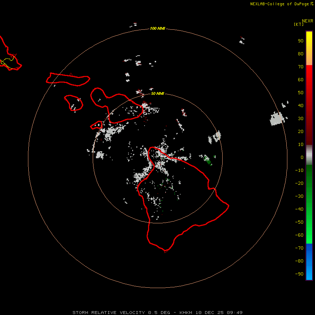Click the NEXLAB-College of DuPage label
315x315 pixels.
tap(281, 4)
